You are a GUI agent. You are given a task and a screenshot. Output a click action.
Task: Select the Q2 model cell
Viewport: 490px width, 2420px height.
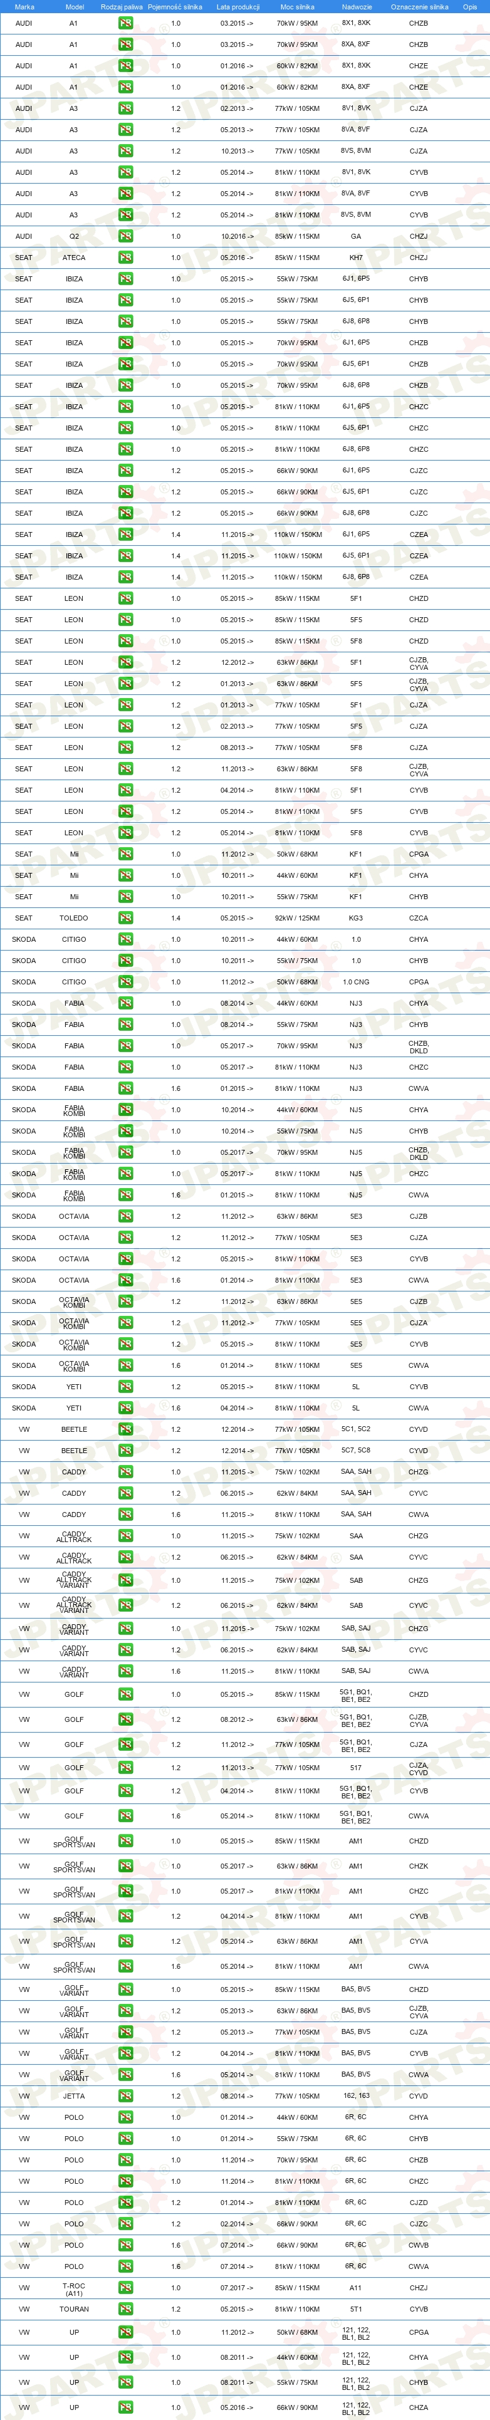pos(74,237)
